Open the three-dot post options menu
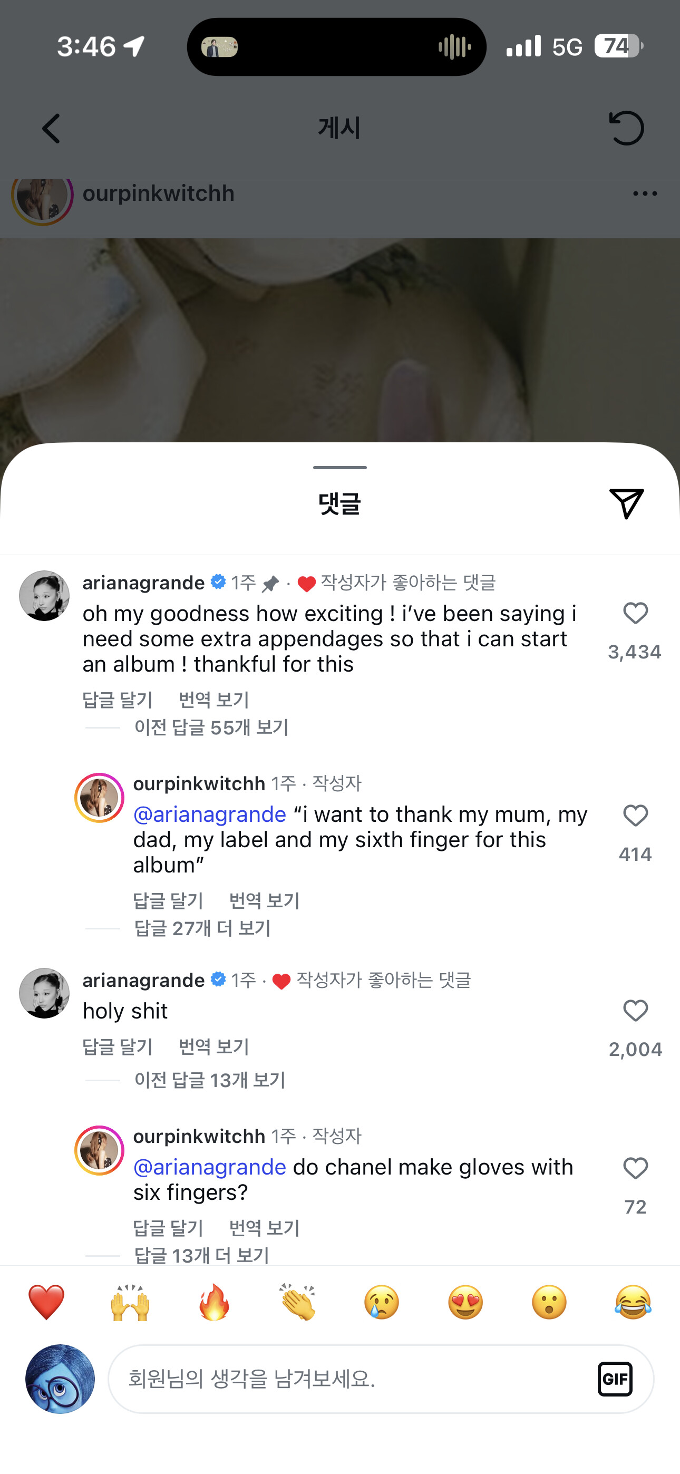680x1474 pixels. [x=645, y=194]
